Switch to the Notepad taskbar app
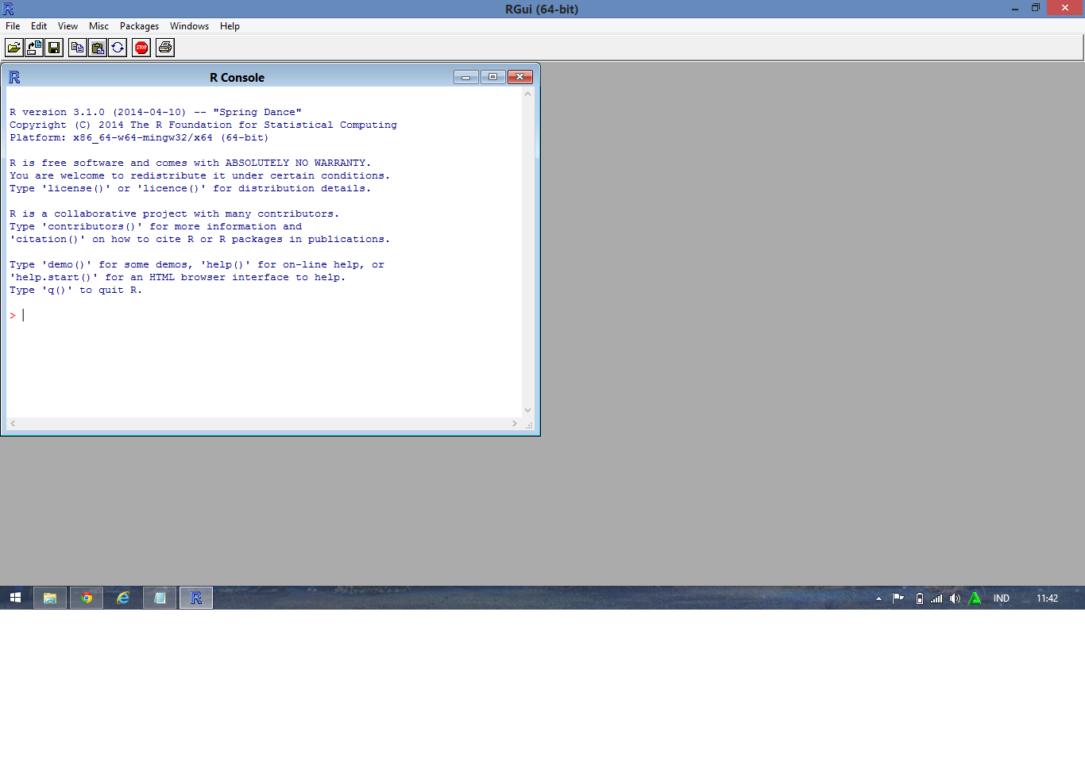This screenshot has height=762, width=1085. point(160,598)
